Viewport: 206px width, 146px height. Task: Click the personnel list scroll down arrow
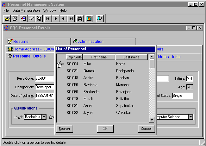pos(152,120)
